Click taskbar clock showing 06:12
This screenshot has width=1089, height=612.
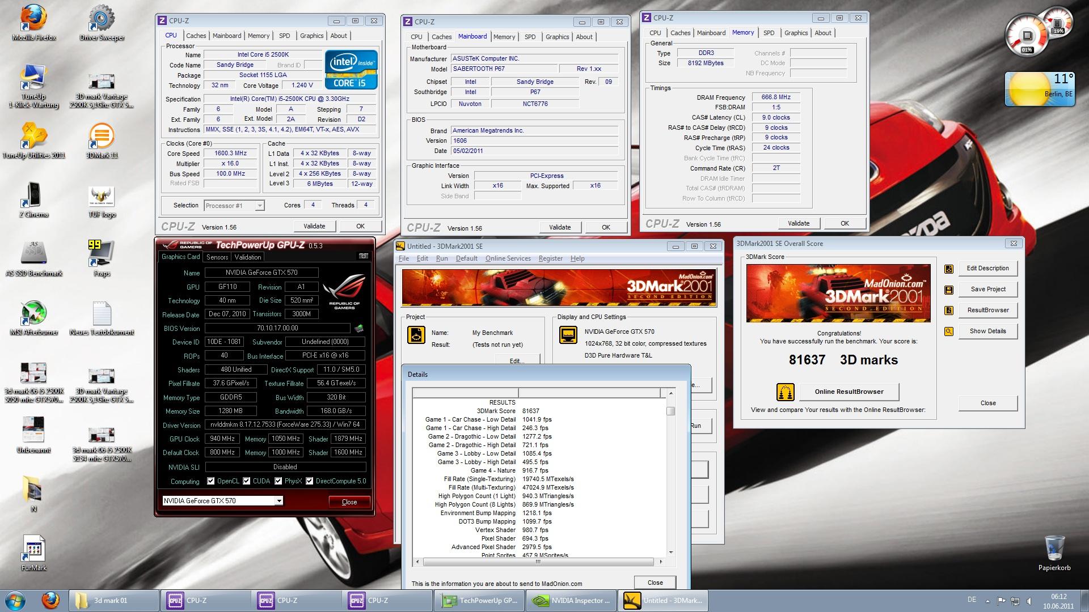pos(1058,601)
